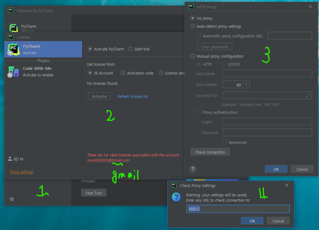Cancel the Check Proxy Settings dialog
Screen dimensions: 319x230
click(x=278, y=221)
